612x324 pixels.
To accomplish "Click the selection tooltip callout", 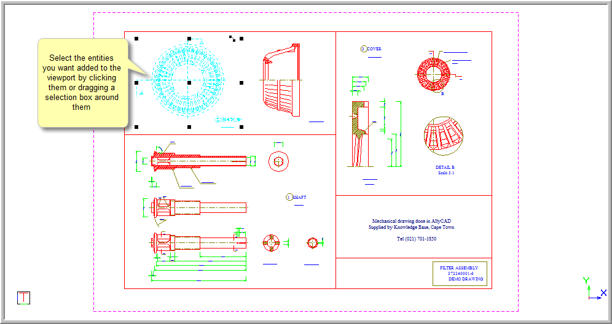I will (82, 83).
